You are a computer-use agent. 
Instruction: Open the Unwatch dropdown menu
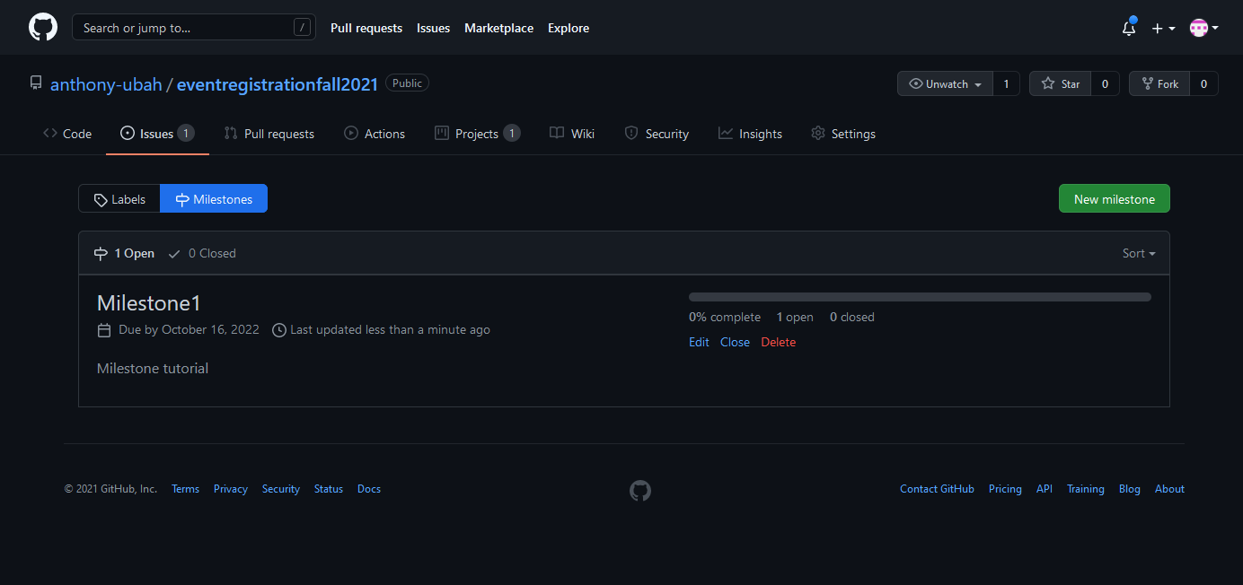coord(945,83)
